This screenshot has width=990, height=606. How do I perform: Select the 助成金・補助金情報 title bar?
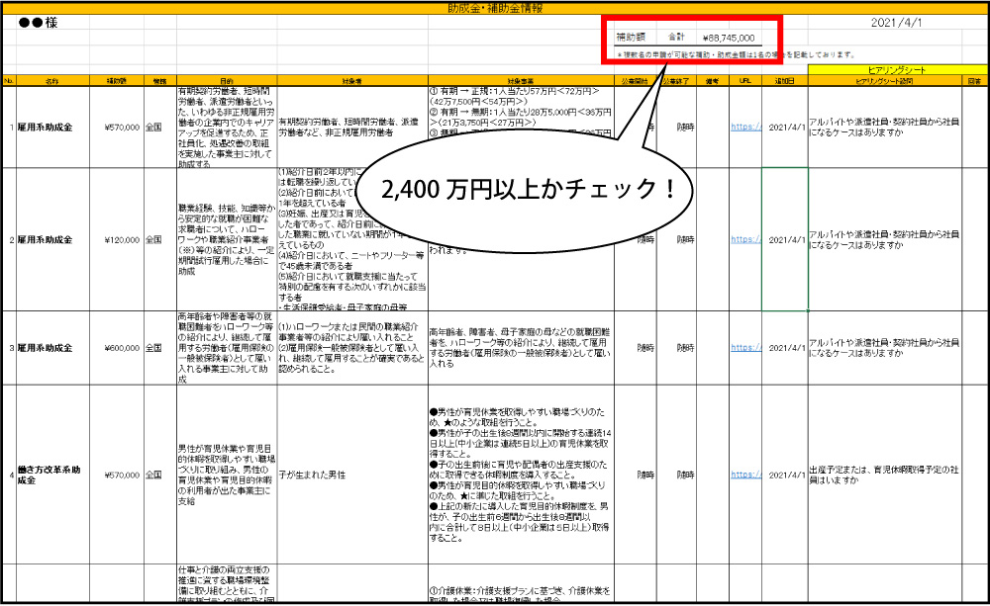point(494,7)
